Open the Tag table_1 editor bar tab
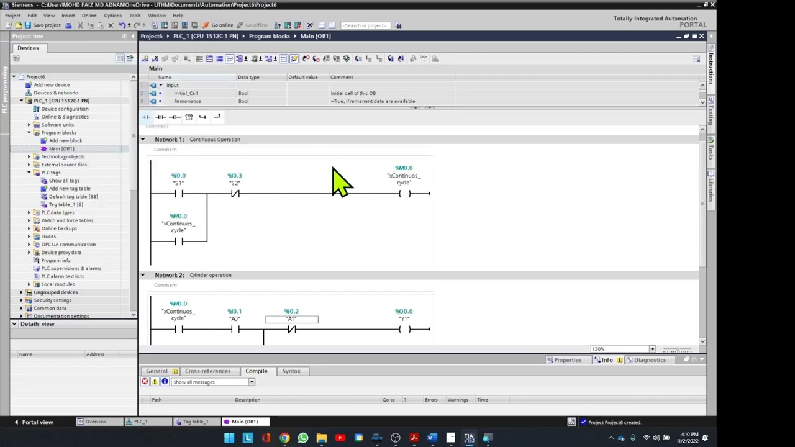Screen dimensions: 795x447 pos(196,422)
